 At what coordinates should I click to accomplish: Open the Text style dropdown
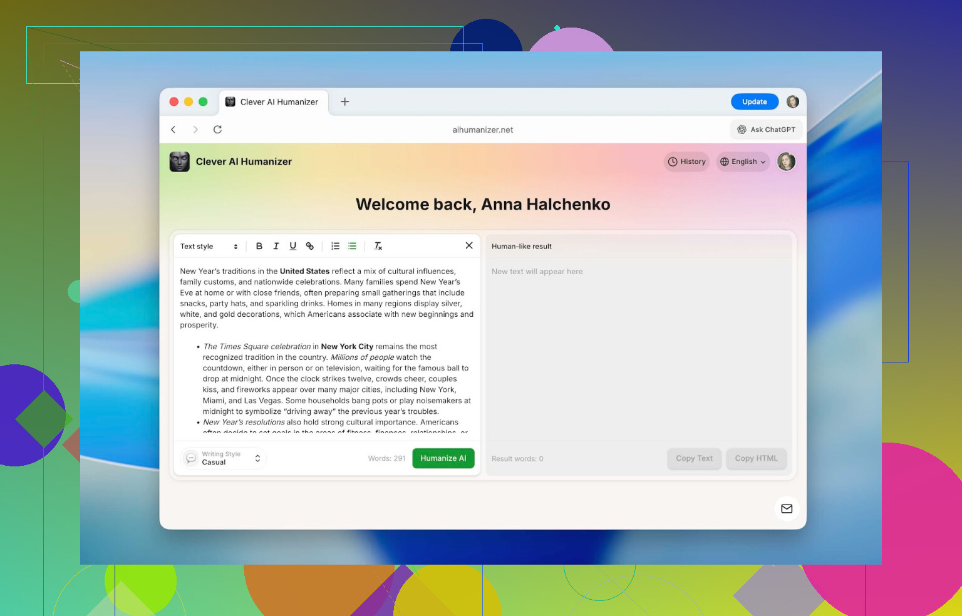click(209, 246)
